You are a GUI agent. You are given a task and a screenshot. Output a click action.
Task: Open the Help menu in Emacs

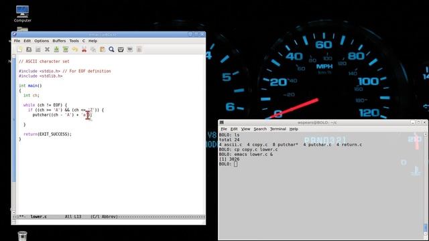[x=93, y=41]
